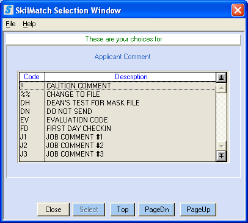Choose the DO NOT SEND entry
This screenshot has width=248, height=223.
click(x=117, y=111)
